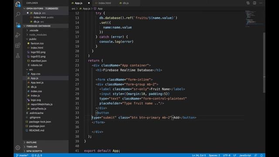Viewport: 279px width, 157px height.
Task: Open logo.svg file
Action: pos(45,100)
